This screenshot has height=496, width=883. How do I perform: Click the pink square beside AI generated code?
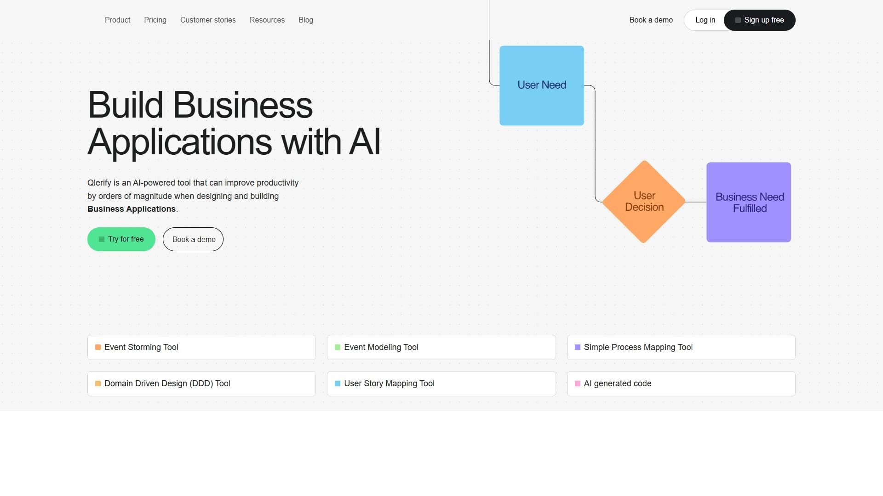click(x=578, y=383)
